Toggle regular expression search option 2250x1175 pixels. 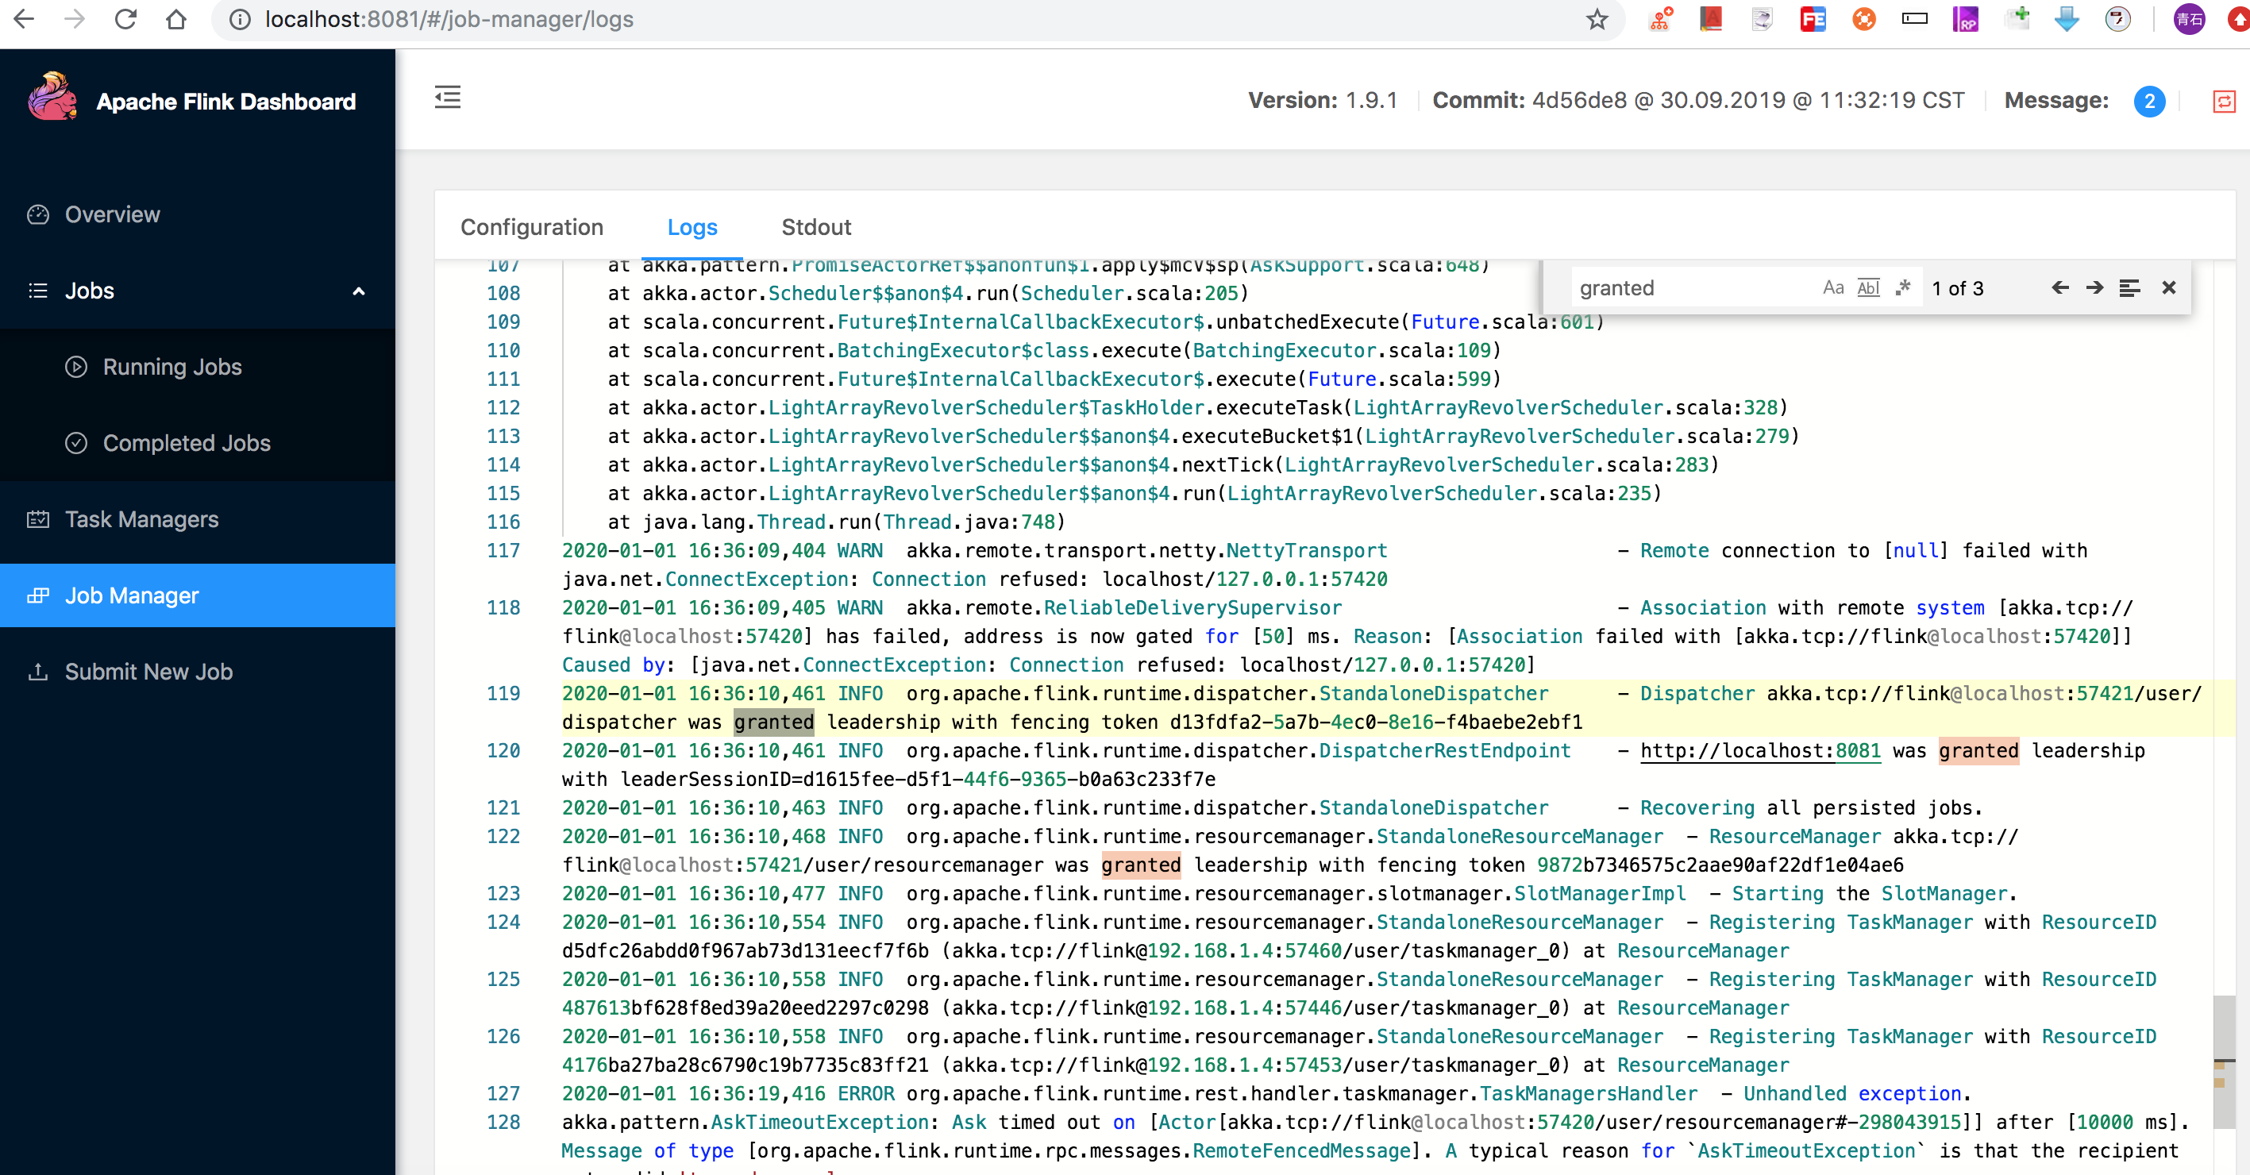pyautogui.click(x=1903, y=288)
